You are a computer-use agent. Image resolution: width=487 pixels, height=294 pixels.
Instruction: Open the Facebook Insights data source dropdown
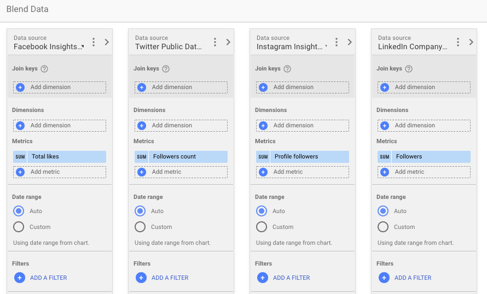[49, 46]
